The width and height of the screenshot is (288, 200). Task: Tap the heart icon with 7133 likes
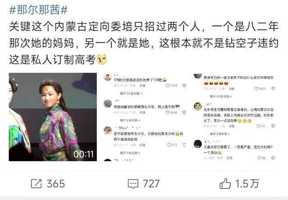[167, 85]
